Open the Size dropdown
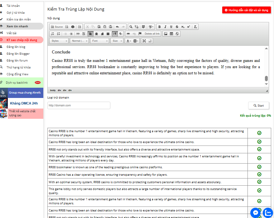The width and height of the screenshot is (274, 218). tap(117, 41)
